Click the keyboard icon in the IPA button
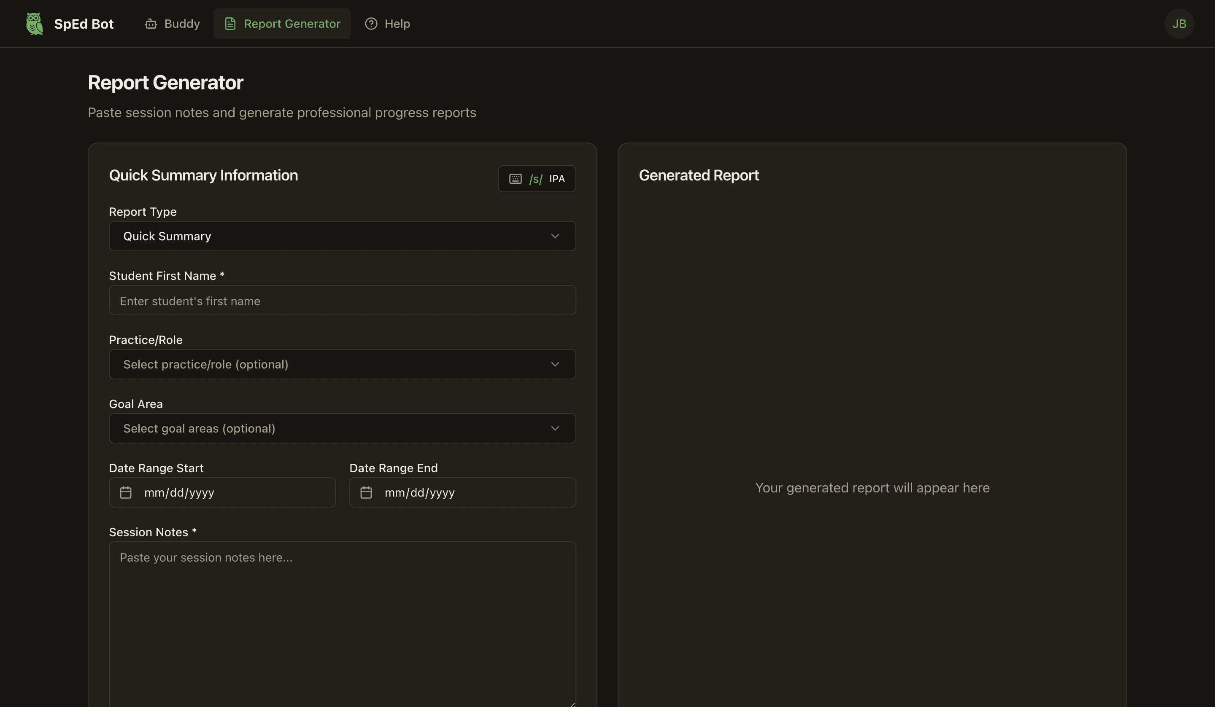The image size is (1215, 707). (x=516, y=178)
